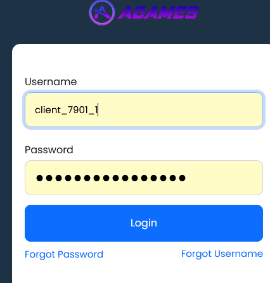Click the Username label text
The height and width of the screenshot is (283, 270).
point(51,82)
